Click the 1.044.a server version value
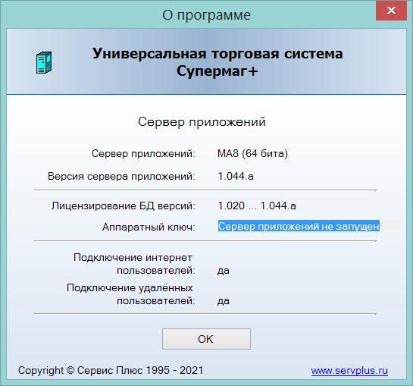 (236, 176)
